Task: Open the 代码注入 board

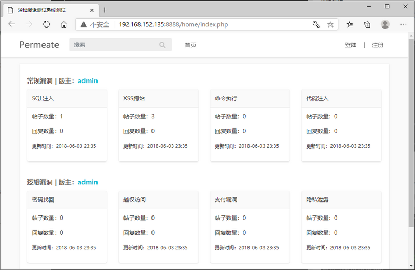Action: [x=317, y=98]
